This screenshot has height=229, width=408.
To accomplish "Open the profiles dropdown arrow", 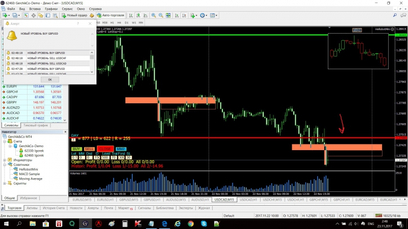I will point(19,16).
